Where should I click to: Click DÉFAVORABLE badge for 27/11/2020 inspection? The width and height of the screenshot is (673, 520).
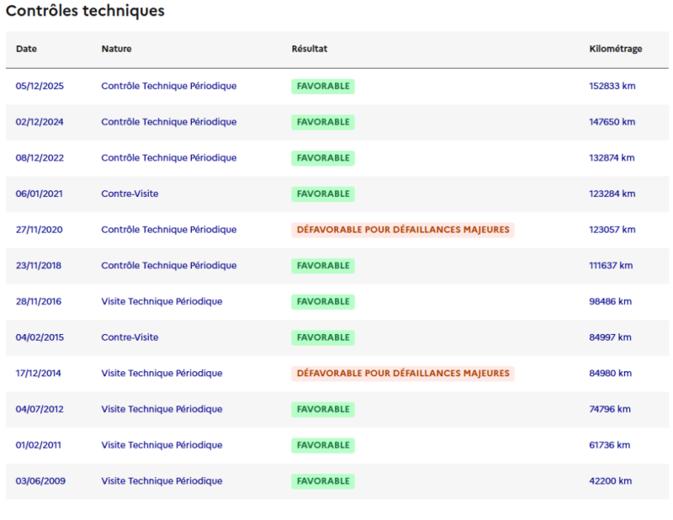point(403,230)
